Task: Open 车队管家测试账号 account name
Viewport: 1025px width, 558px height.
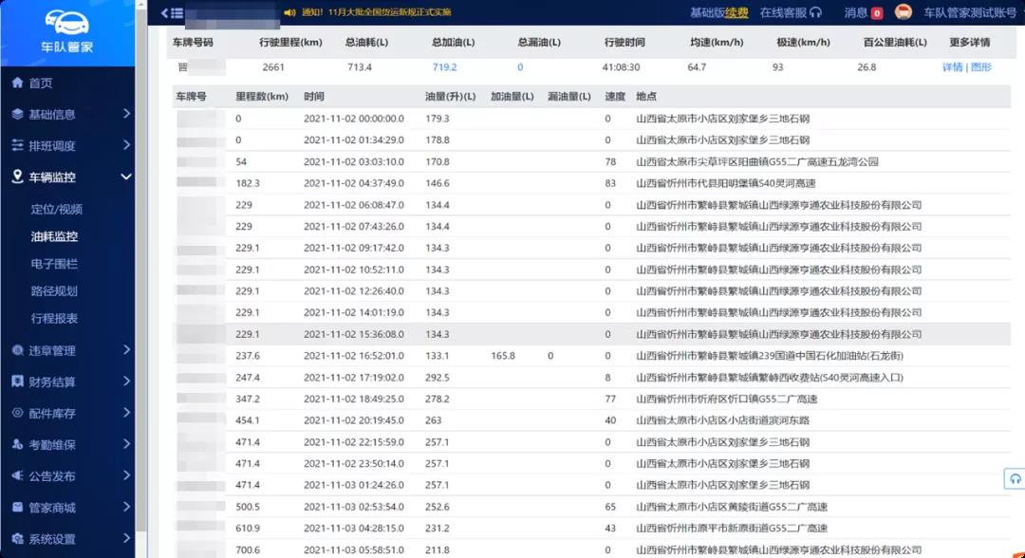Action: pyautogui.click(x=970, y=12)
